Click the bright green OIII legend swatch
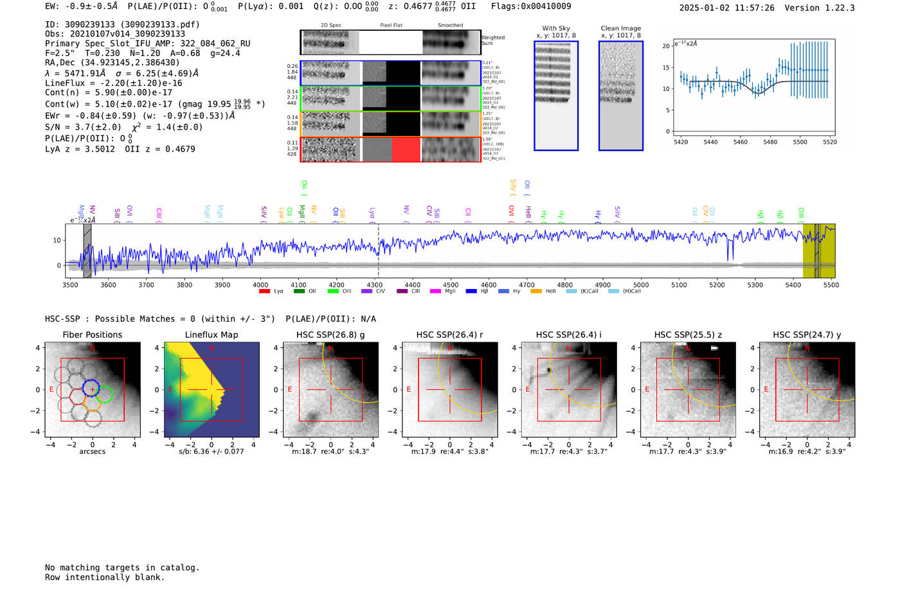900x612 pixels. click(x=333, y=292)
